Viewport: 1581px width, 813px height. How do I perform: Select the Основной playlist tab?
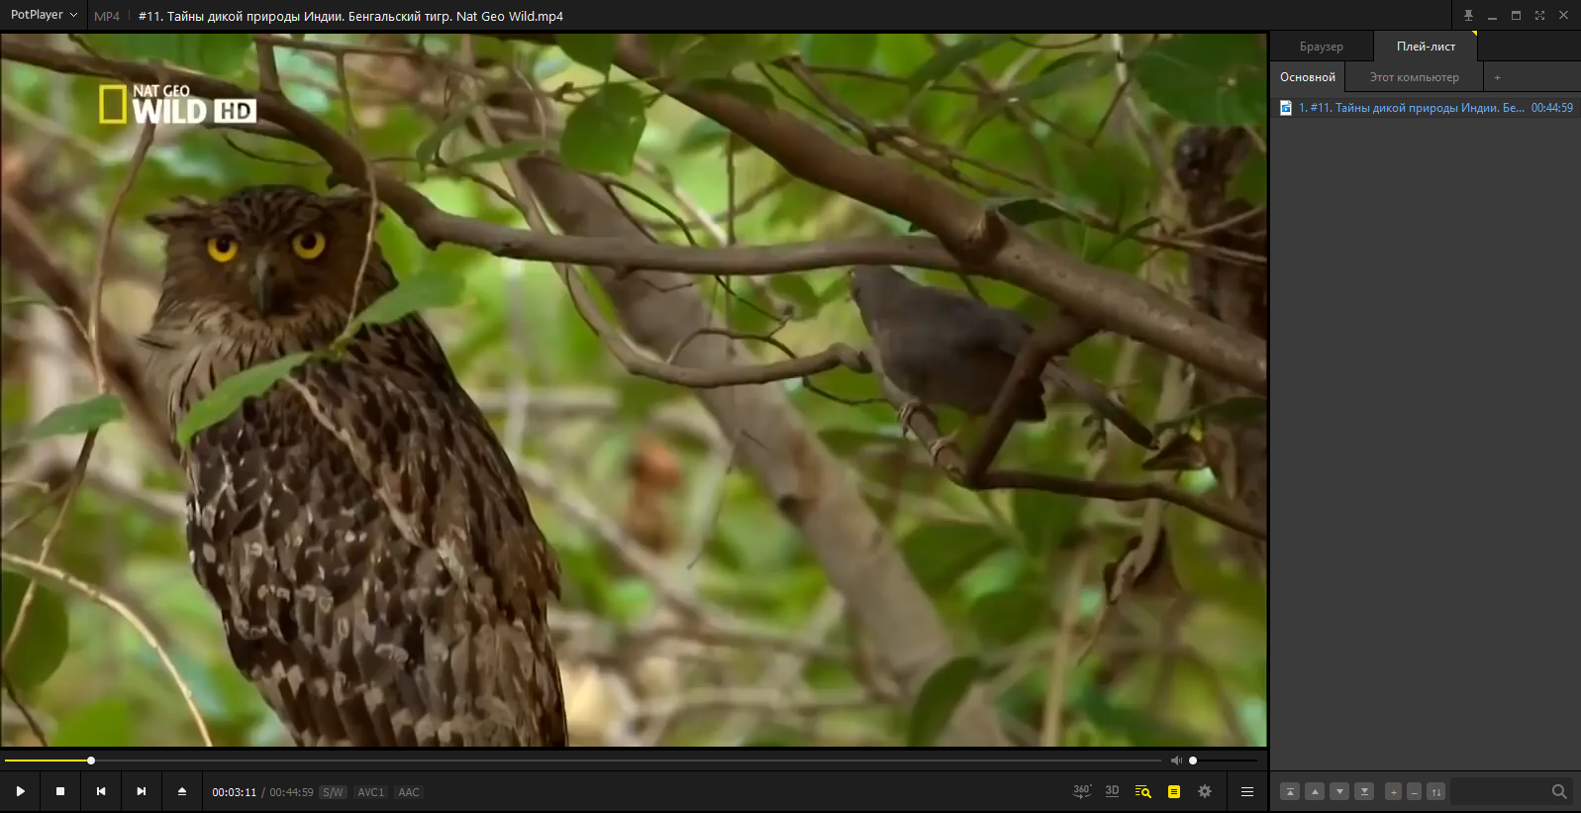click(1308, 77)
